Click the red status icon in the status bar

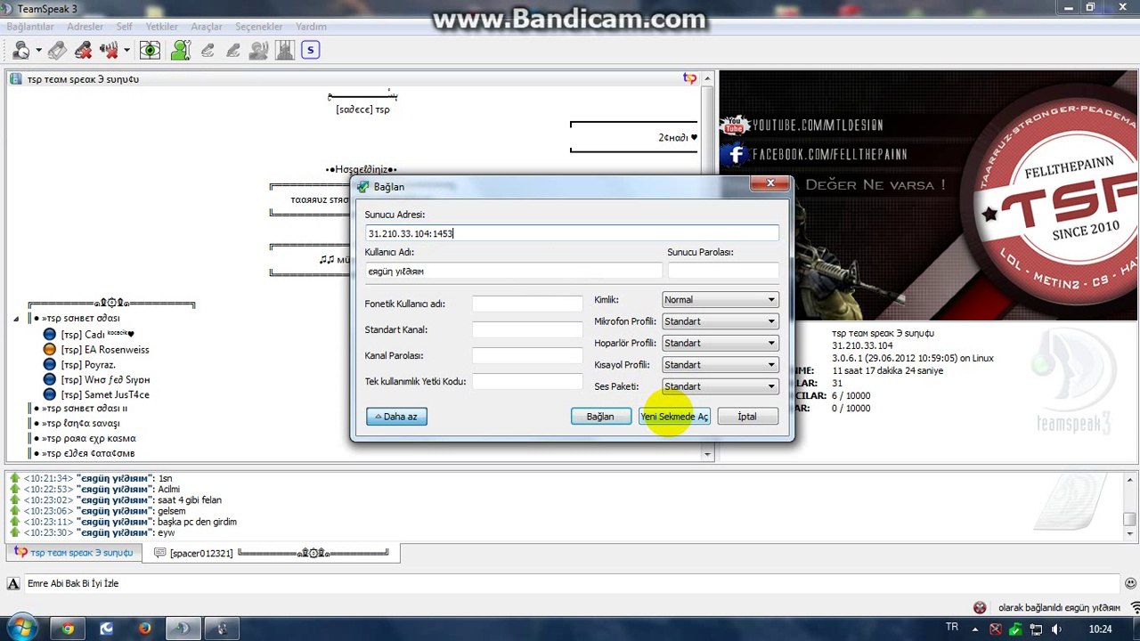pos(981,608)
